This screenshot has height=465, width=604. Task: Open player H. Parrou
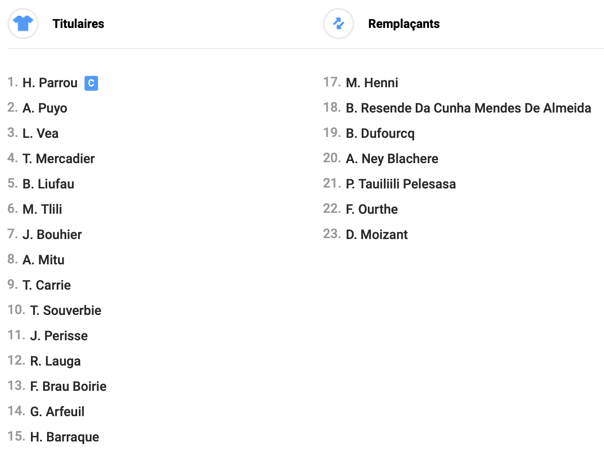[x=50, y=83]
